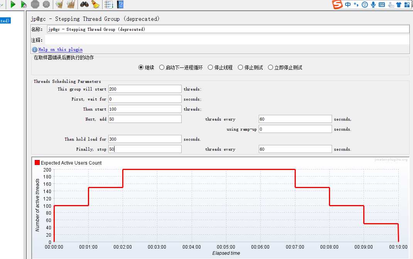
Task: Click the Threads Scheduling Parameters heading
Action: (67, 81)
